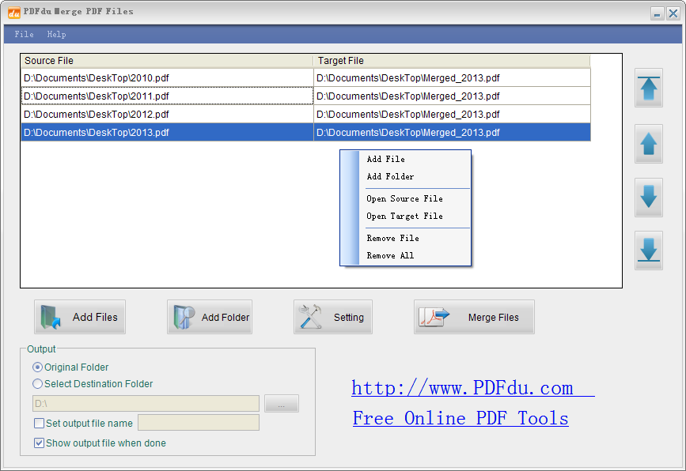Minimize the PDFdu window
Image resolution: width=686 pixels, height=471 pixels.
(x=657, y=13)
